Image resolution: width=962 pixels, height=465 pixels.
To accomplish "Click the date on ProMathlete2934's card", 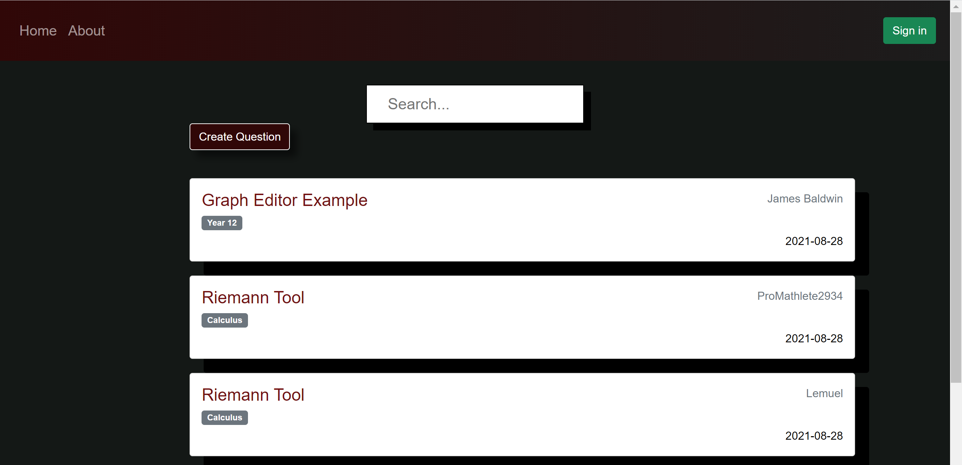I will coord(813,338).
